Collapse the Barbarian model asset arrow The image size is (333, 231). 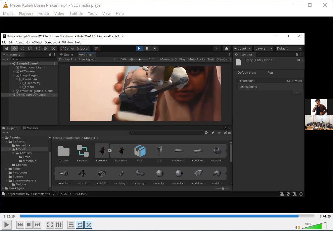(x=110, y=150)
